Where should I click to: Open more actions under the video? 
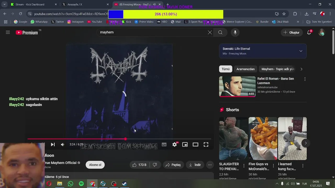210,165
